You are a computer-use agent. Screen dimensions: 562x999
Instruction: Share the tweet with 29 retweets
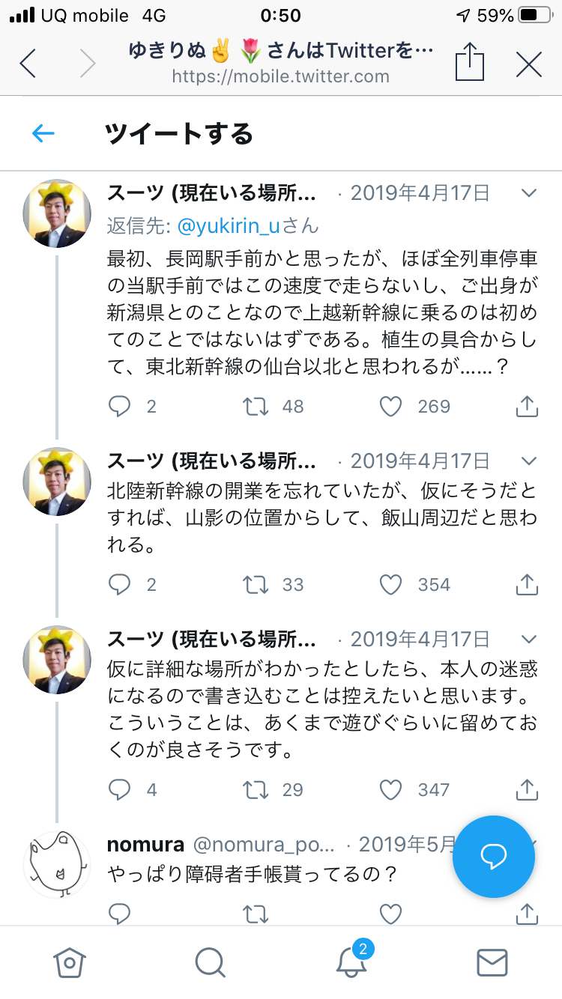pos(527,789)
